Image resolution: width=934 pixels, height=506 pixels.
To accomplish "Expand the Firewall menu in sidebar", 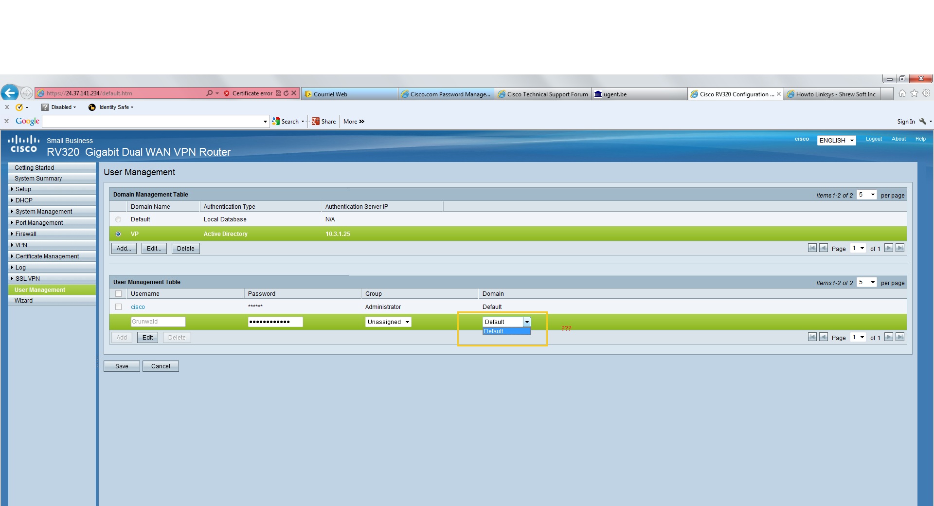I will coord(52,234).
